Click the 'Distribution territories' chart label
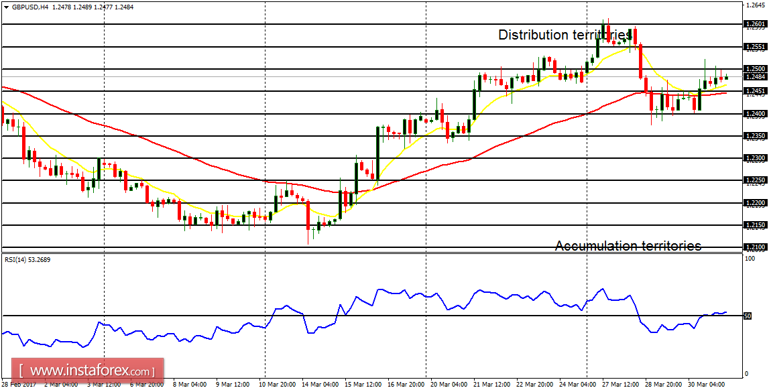769x392 pixels. [565, 35]
